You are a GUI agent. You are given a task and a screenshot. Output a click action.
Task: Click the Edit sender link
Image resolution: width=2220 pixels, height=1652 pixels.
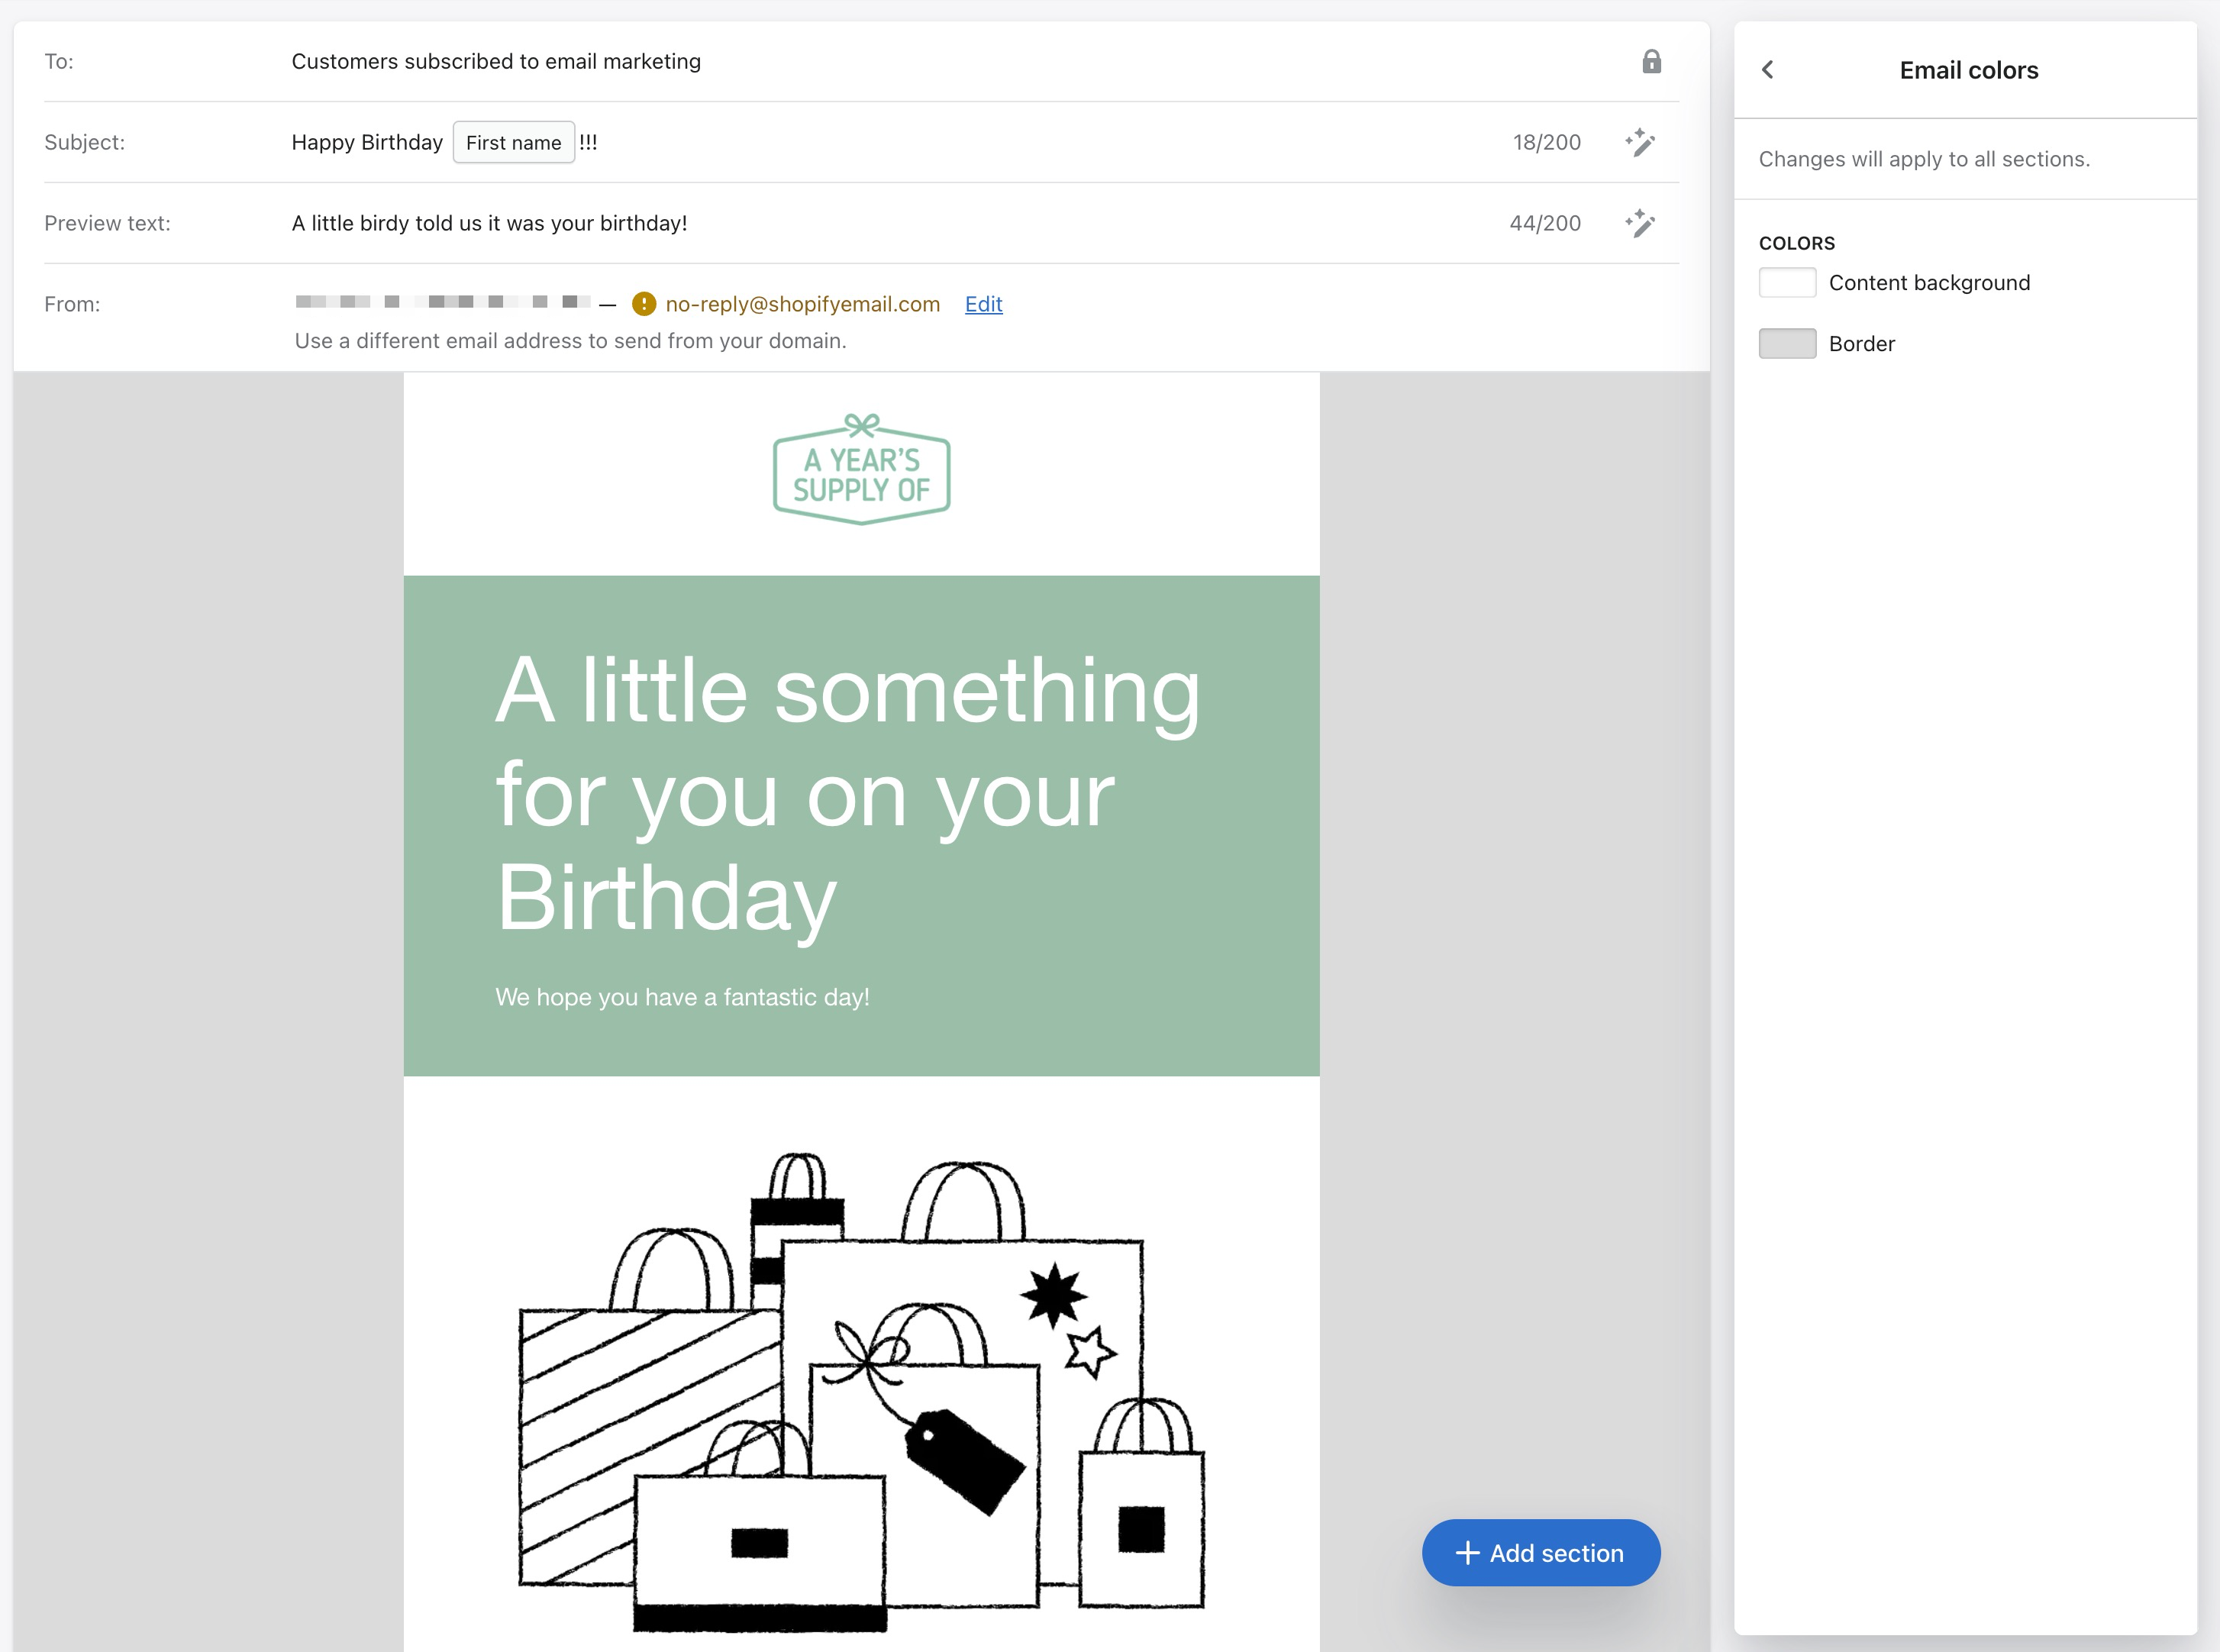(983, 304)
